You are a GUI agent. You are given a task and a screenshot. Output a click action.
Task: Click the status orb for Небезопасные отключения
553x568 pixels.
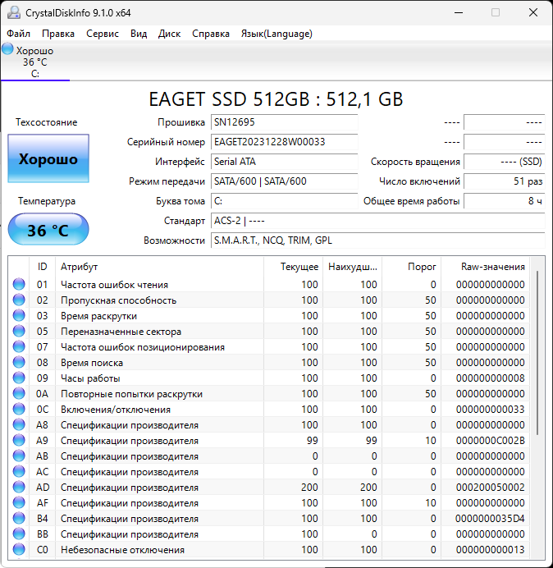coord(19,550)
